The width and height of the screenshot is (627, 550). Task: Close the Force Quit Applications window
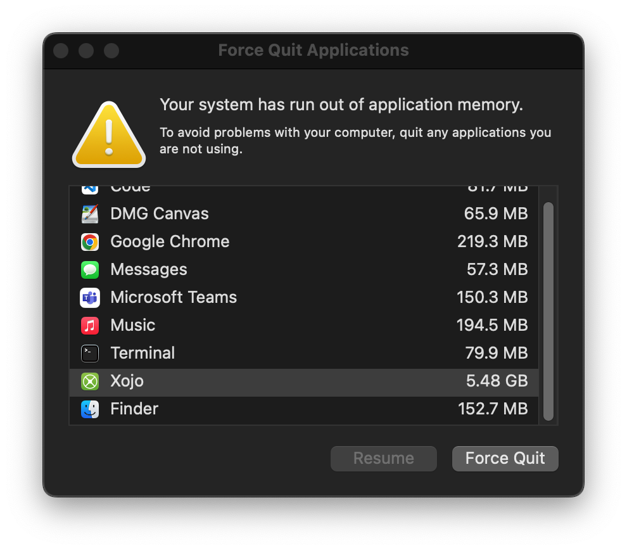click(x=61, y=51)
